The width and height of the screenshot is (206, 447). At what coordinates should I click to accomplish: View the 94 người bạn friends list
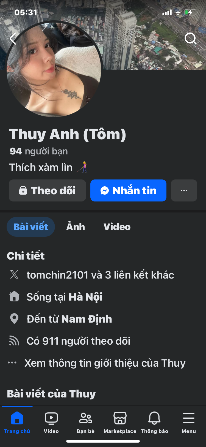click(x=39, y=151)
